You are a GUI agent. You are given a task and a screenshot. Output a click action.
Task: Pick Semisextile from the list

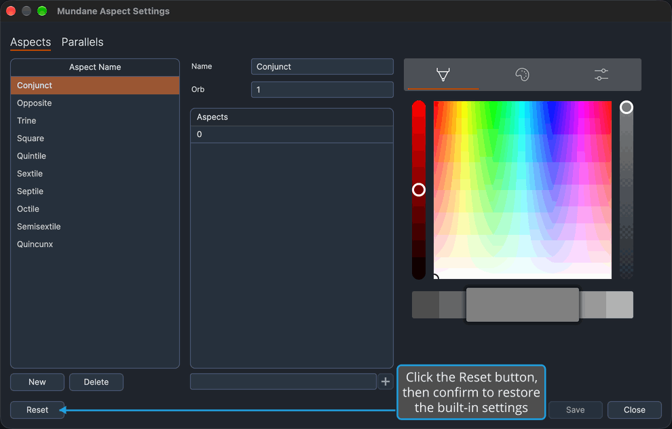coord(95,226)
